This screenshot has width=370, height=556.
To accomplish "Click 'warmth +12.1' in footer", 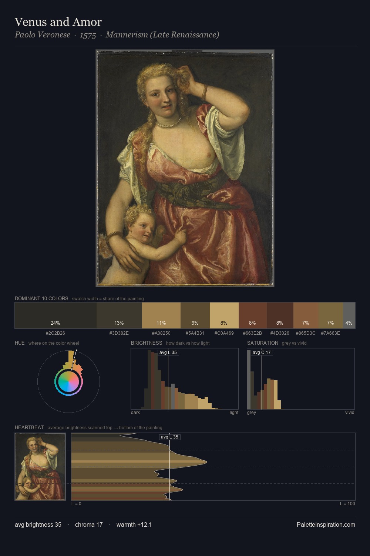I will (134, 525).
